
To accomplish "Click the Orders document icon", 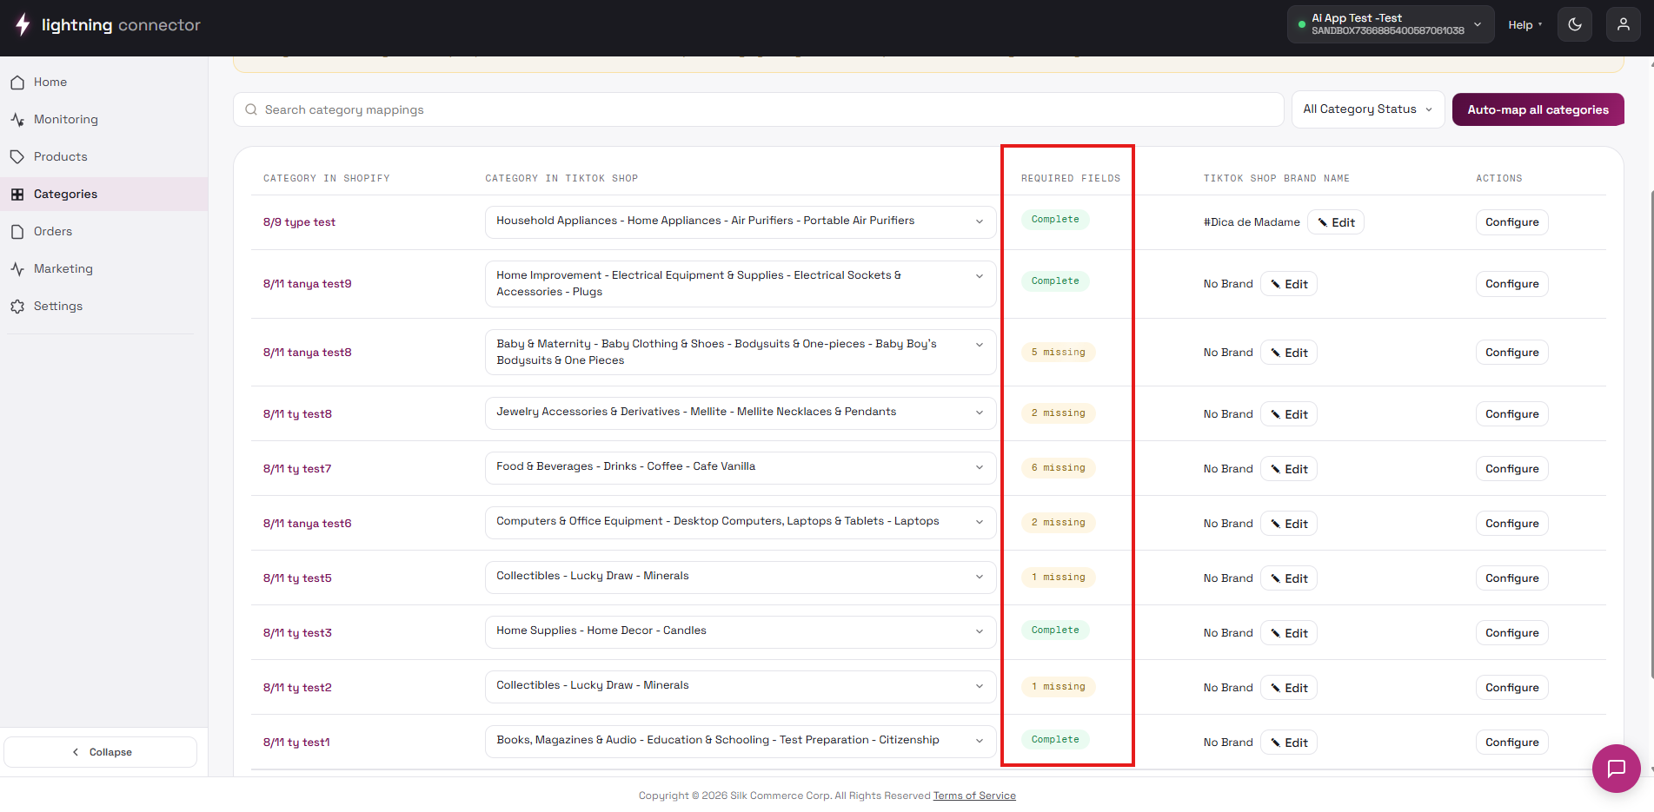I will pyautogui.click(x=17, y=232).
